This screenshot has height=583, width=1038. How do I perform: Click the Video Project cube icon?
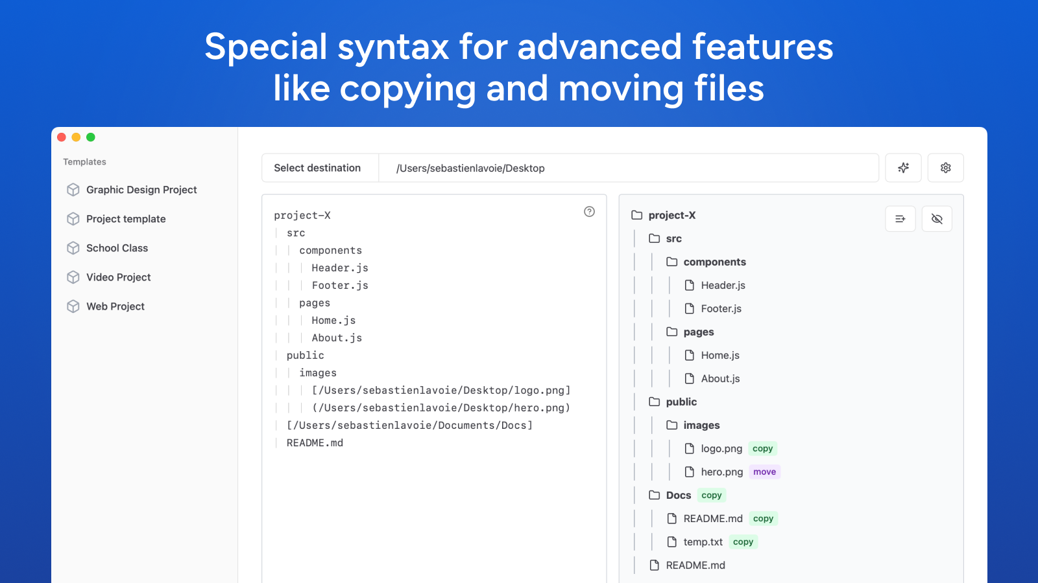[73, 277]
